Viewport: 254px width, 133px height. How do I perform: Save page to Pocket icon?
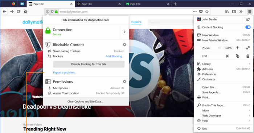click(x=201, y=12)
